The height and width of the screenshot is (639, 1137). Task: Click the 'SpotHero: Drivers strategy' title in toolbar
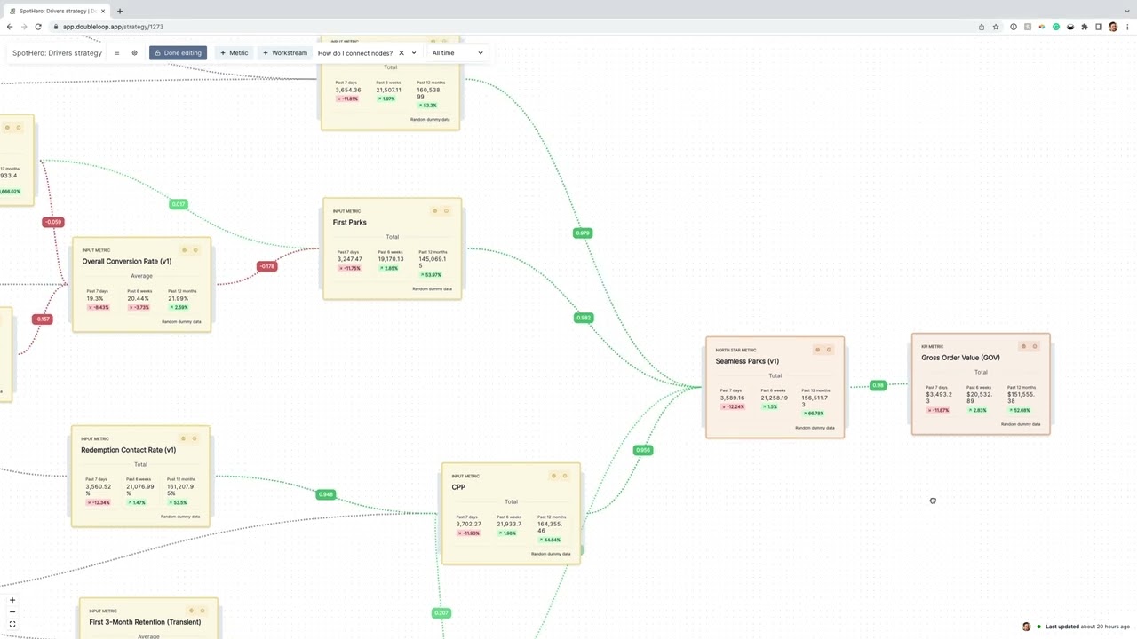(x=57, y=53)
